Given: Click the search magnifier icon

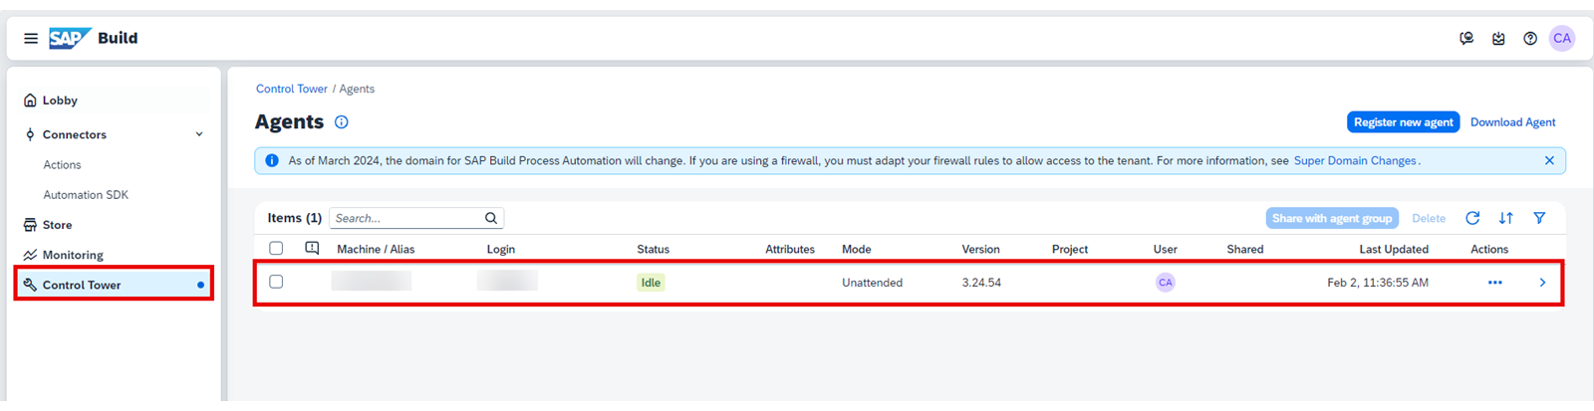Looking at the screenshot, I should (491, 218).
